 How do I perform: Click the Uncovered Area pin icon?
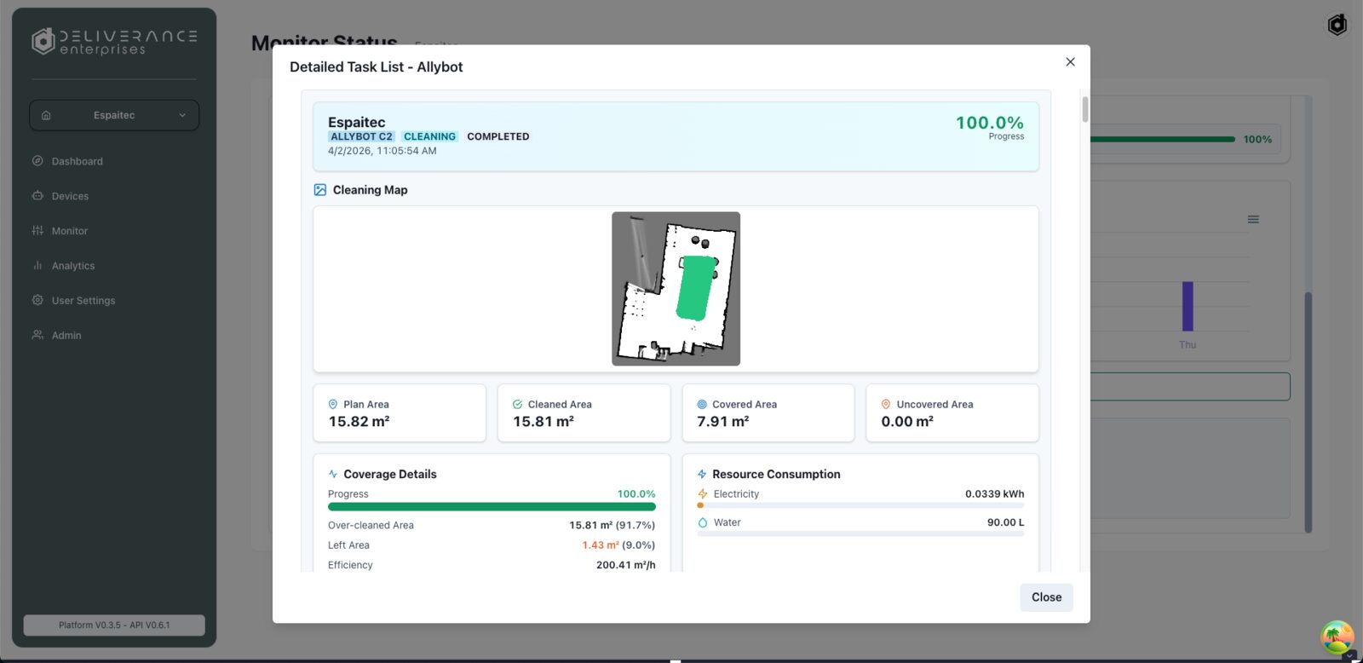click(886, 405)
